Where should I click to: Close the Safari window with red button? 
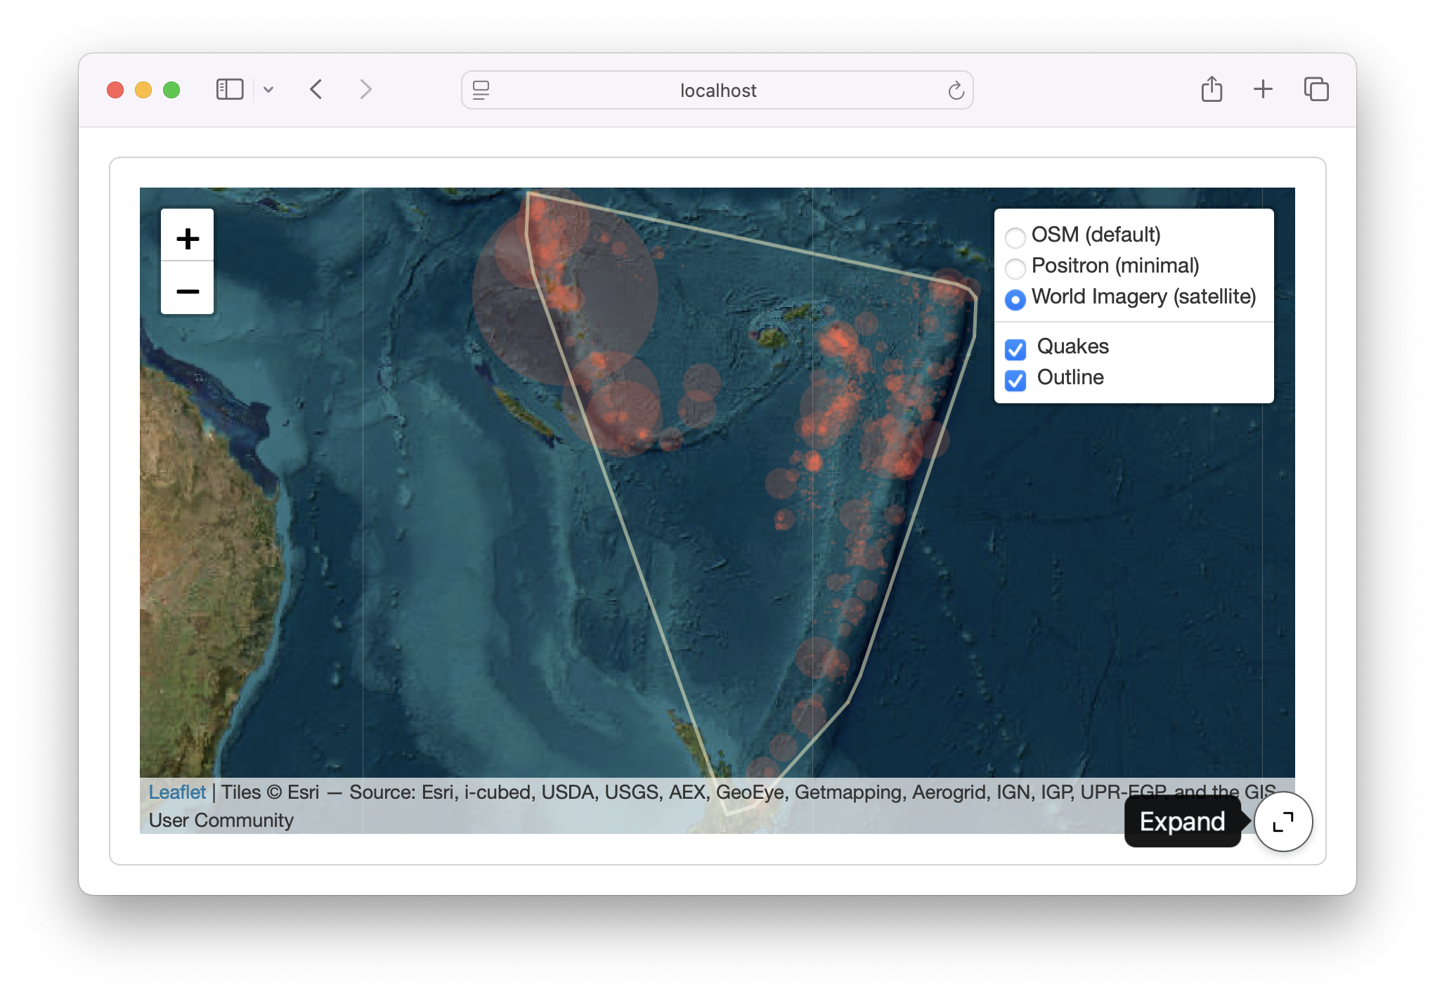pyautogui.click(x=115, y=90)
